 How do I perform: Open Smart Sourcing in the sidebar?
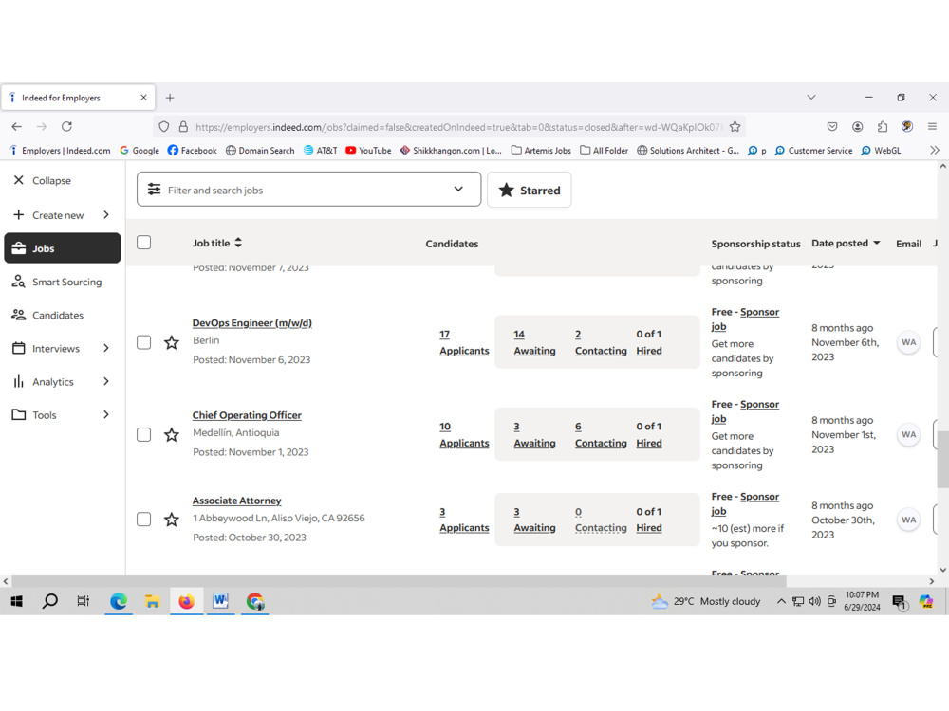(58, 282)
